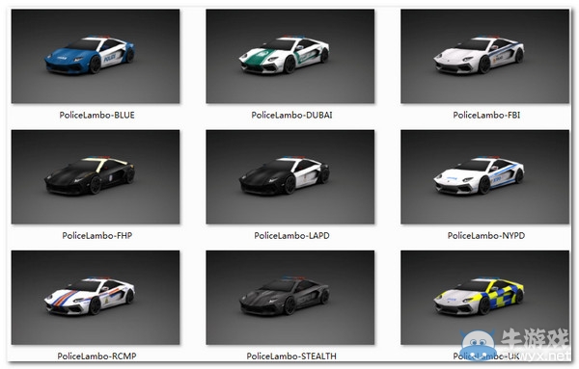Image resolution: width=579 pixels, height=369 pixels.
Task: Select the PoliceLambo-FBI thumbnail
Action: point(484,57)
